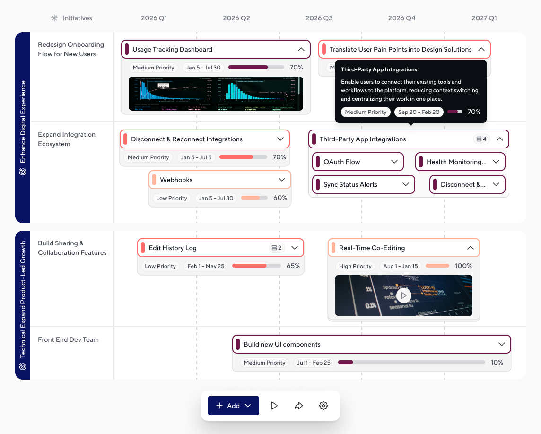This screenshot has height=434, width=541.
Task: Click Jan 5 - Jul 30 date on Usage Tracking
Action: [203, 68]
